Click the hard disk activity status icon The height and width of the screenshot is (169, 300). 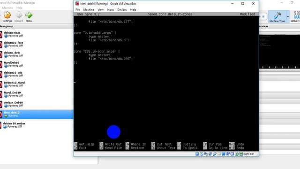(x=197, y=154)
